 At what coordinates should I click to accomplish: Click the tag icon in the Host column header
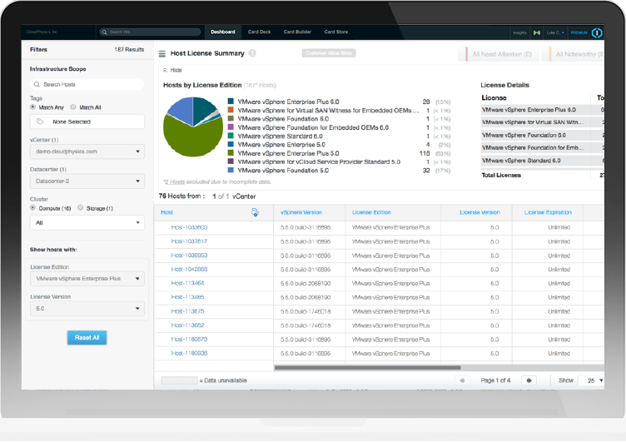(255, 213)
